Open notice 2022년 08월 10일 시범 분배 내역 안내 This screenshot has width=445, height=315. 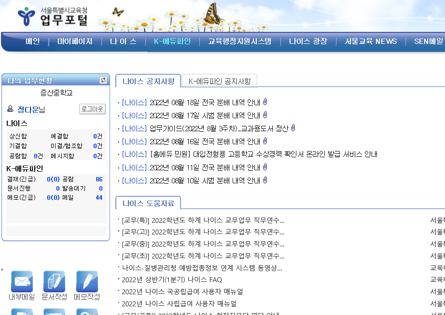[x=205, y=180]
